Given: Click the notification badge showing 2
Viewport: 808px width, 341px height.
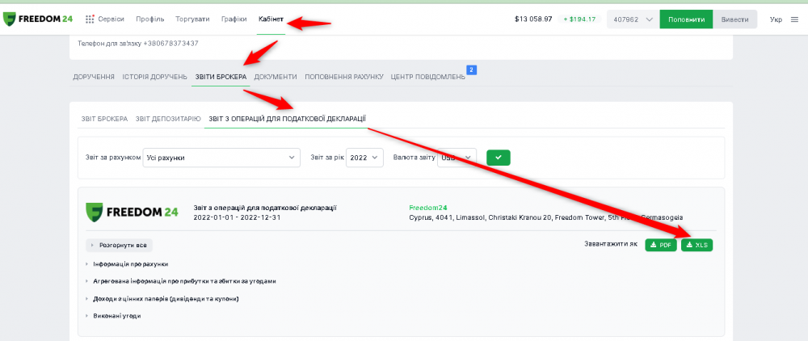Looking at the screenshot, I should pyautogui.click(x=471, y=69).
